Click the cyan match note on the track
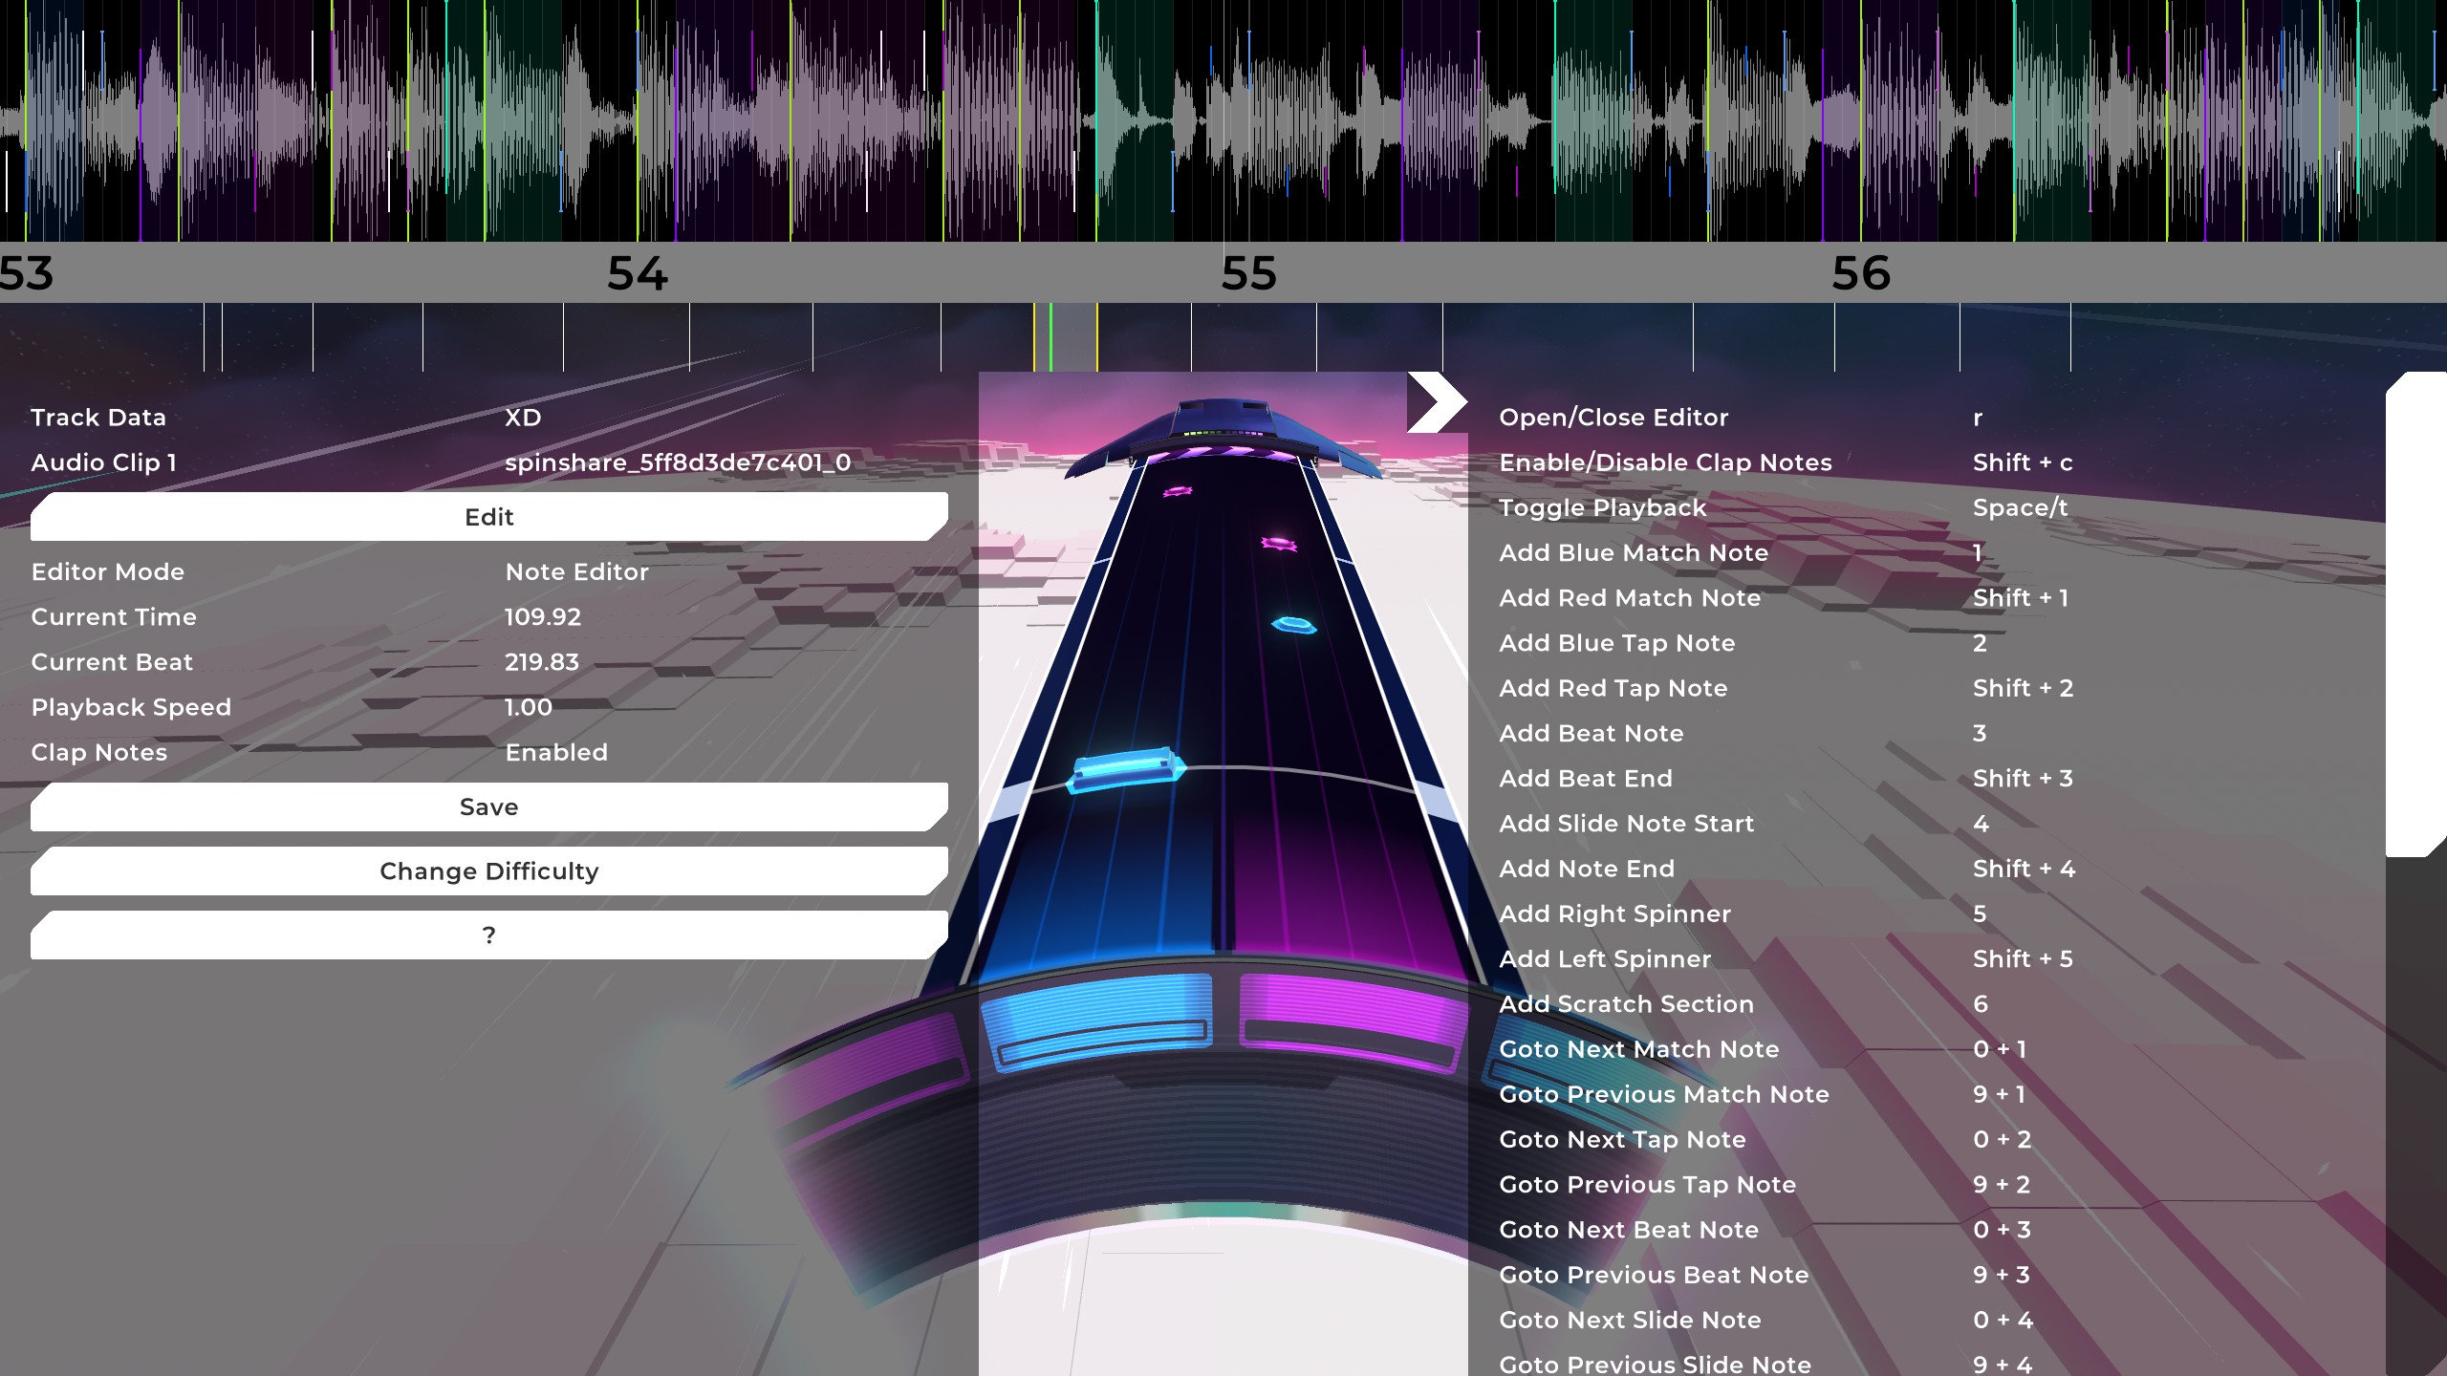2447x1376 pixels. (x=1294, y=626)
